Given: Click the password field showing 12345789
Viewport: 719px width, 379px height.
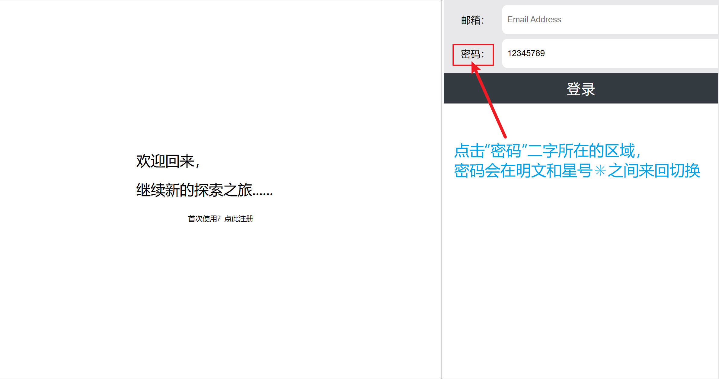Looking at the screenshot, I should pyautogui.click(x=610, y=53).
